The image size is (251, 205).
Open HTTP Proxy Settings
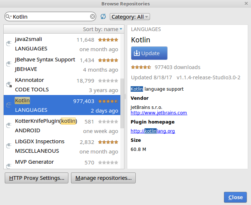[37, 178]
